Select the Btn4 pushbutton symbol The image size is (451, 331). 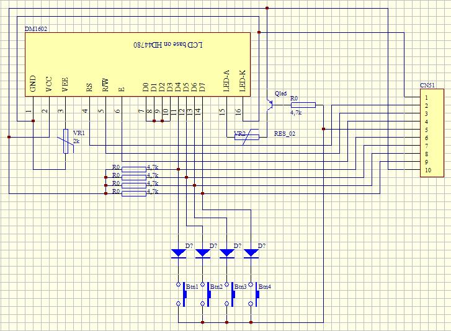(x=254, y=294)
